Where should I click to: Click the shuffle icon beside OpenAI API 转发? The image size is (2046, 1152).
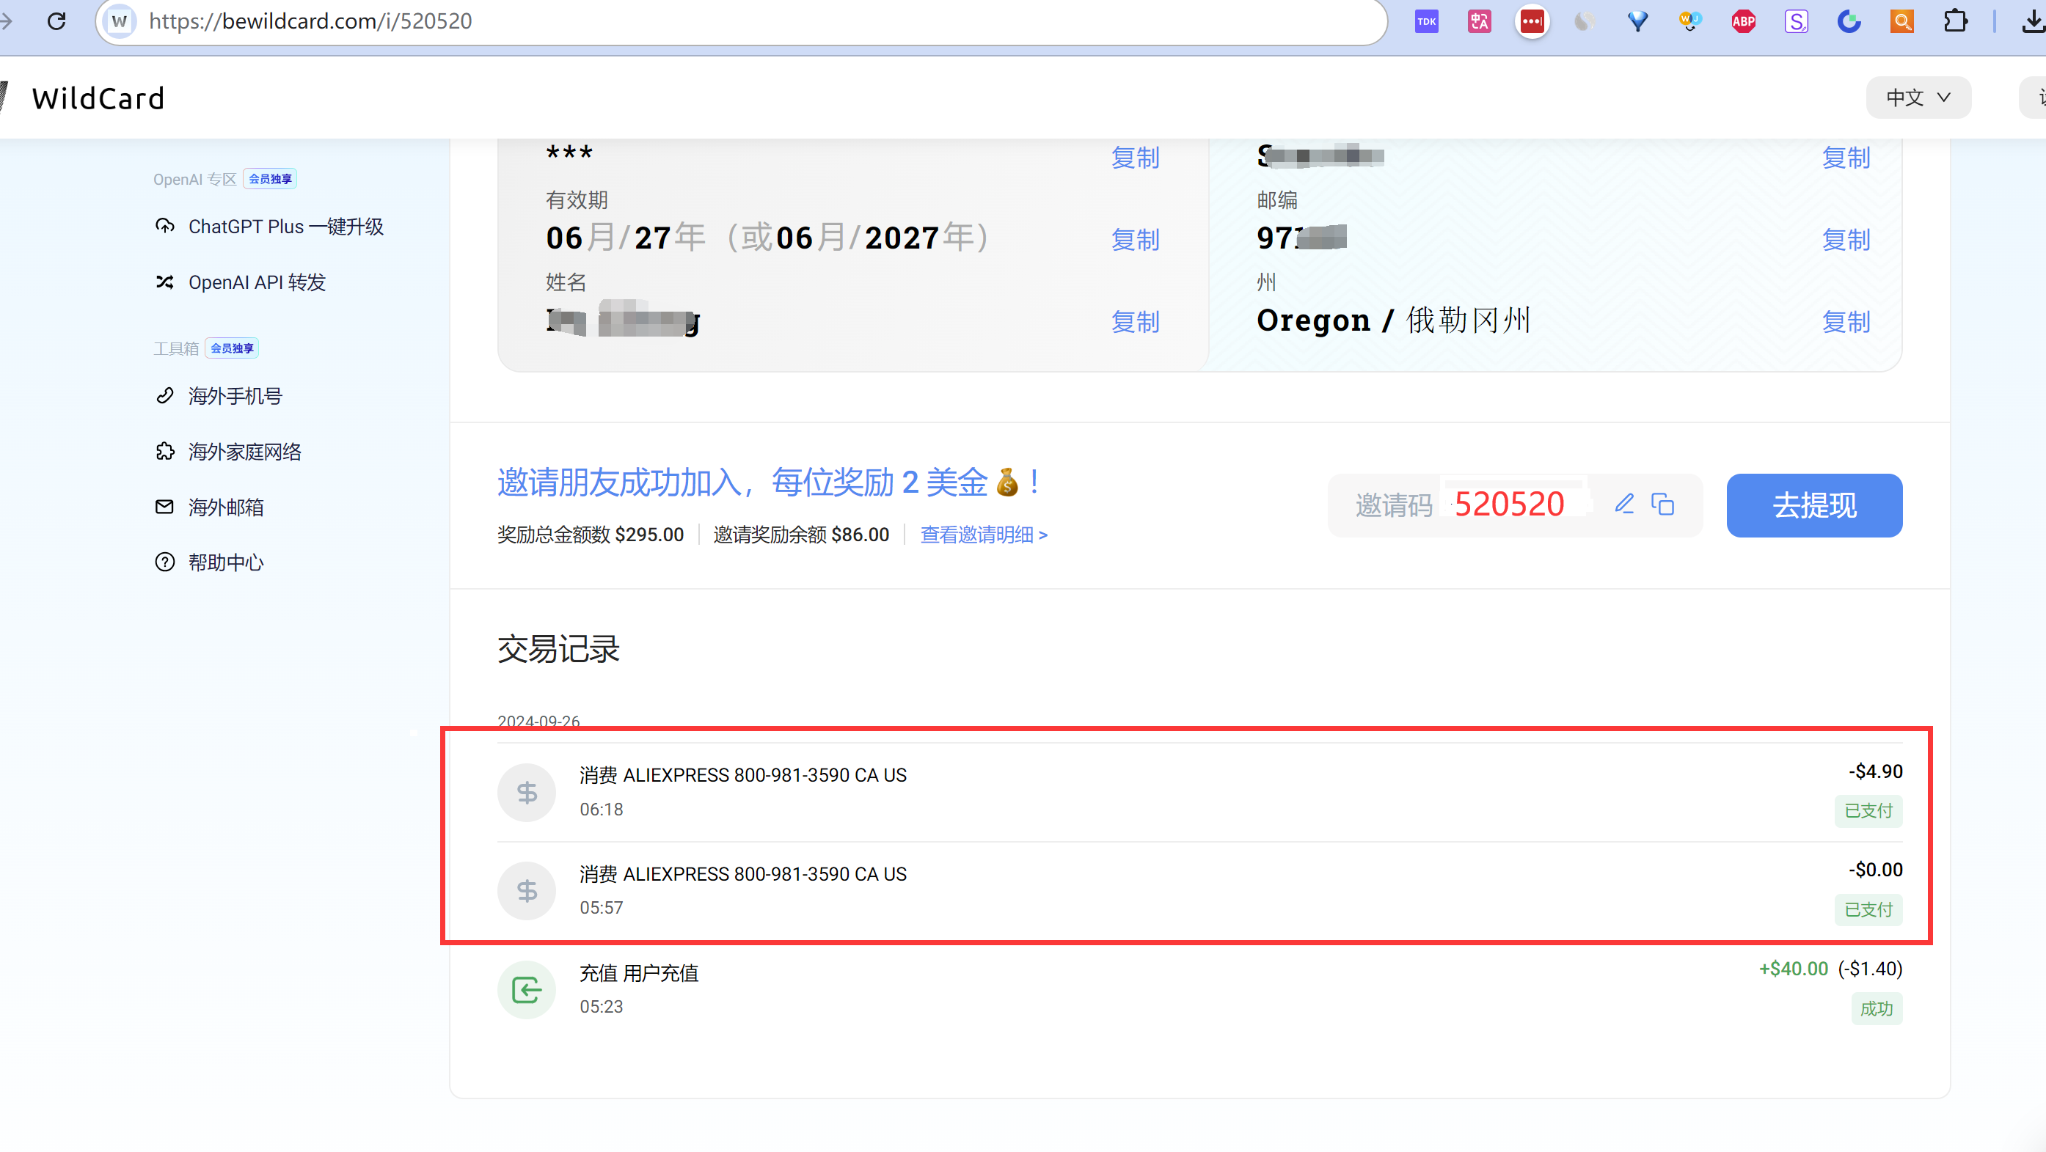[164, 282]
